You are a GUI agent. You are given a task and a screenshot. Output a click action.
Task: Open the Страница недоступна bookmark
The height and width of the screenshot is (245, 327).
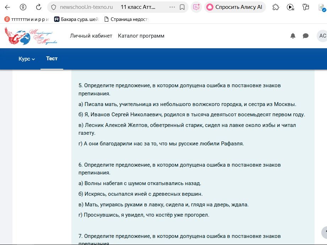[x=126, y=20]
